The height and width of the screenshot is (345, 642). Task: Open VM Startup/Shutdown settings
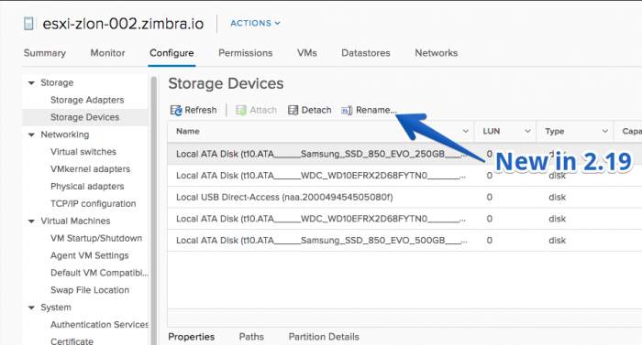click(x=96, y=238)
